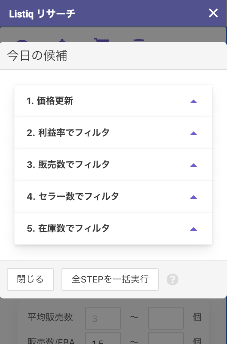Toggle the arrow beside 4. セラー数でフィルタ
The image size is (227, 344).
[x=194, y=197]
